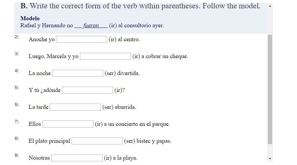Viewport: 297px width, 165px height.
Task: Click the input field after "La tarde"
Action: pyautogui.click(x=75, y=107)
